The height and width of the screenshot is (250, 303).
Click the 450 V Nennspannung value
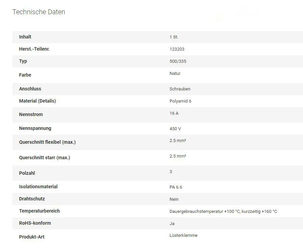175,129
